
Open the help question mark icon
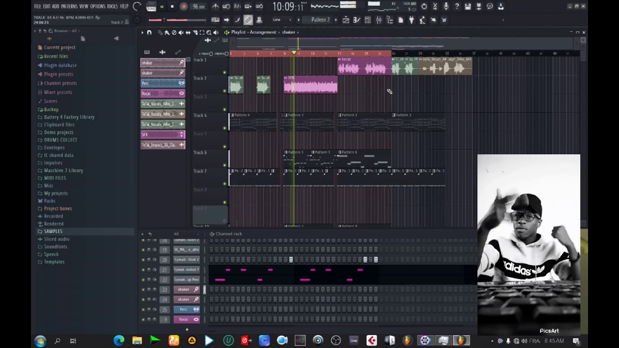click(457, 6)
